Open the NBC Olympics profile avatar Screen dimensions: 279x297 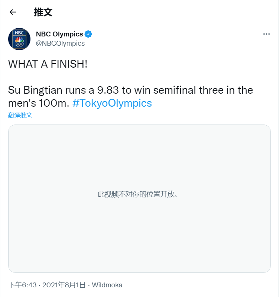point(19,39)
